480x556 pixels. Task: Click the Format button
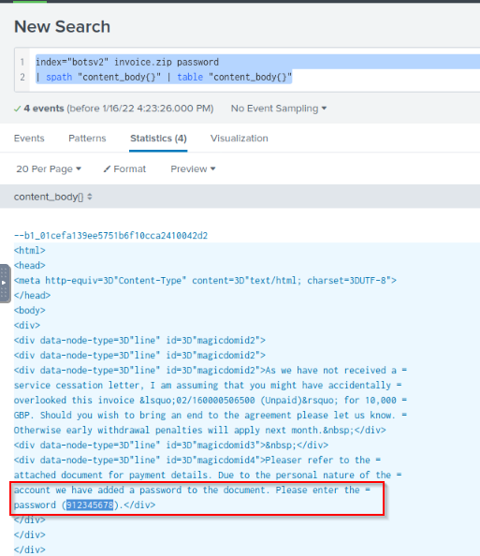point(124,169)
